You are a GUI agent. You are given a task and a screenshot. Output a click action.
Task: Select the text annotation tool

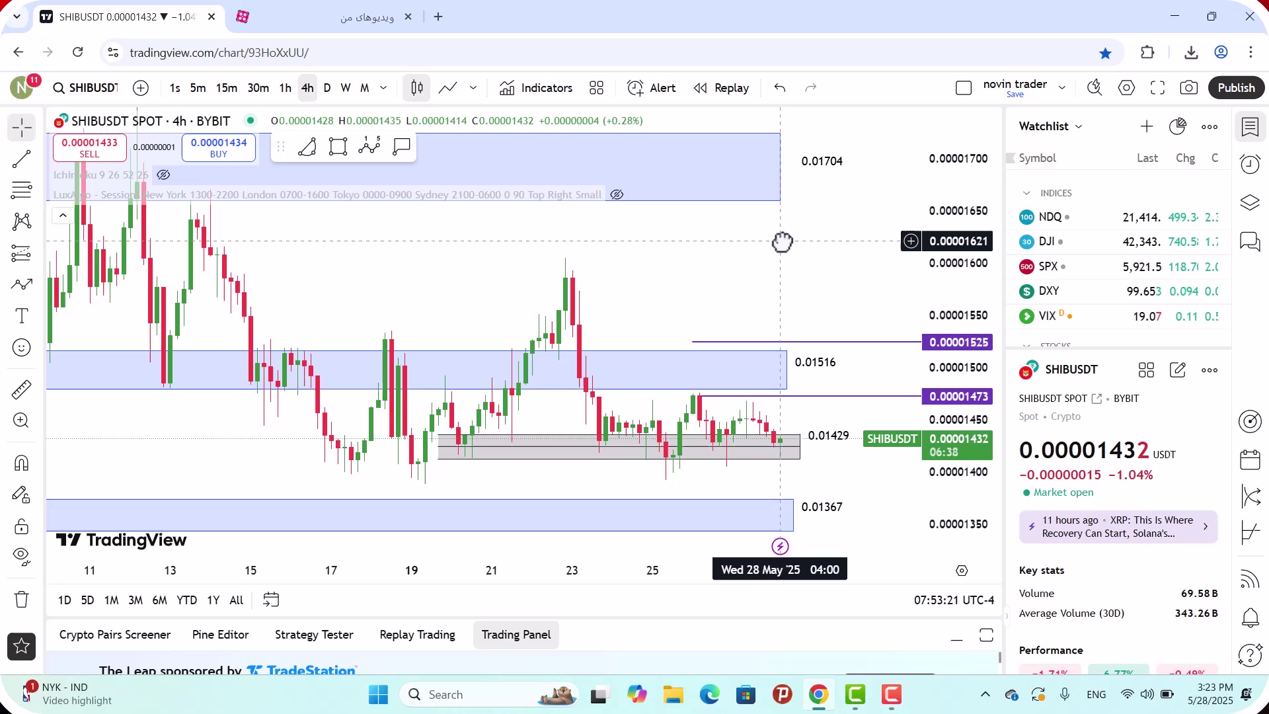(21, 316)
